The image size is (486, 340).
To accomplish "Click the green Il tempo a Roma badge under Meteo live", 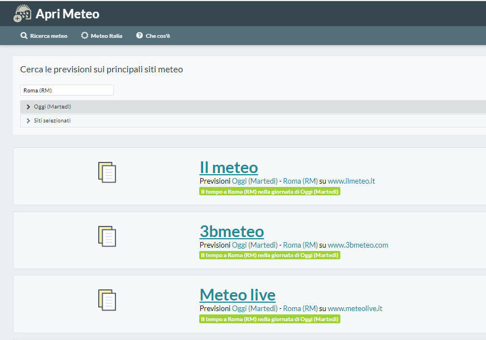I will pyautogui.click(x=270, y=319).
